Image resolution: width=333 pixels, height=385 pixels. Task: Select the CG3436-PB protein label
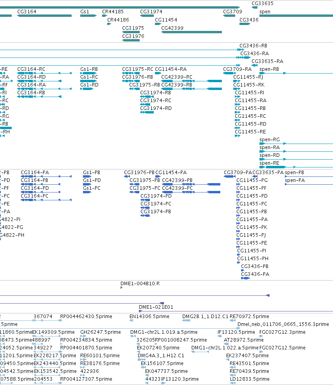tap(255, 266)
